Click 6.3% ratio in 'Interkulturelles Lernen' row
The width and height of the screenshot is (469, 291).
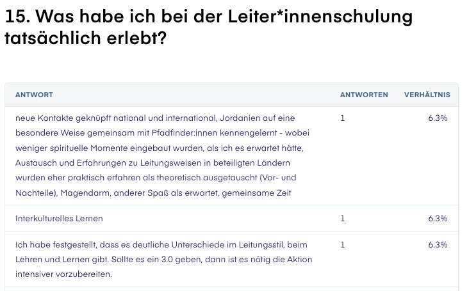point(438,219)
